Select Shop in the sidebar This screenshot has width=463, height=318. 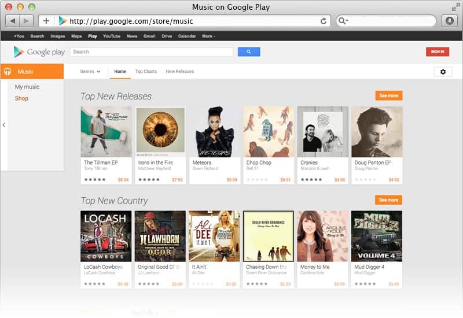pos(21,98)
